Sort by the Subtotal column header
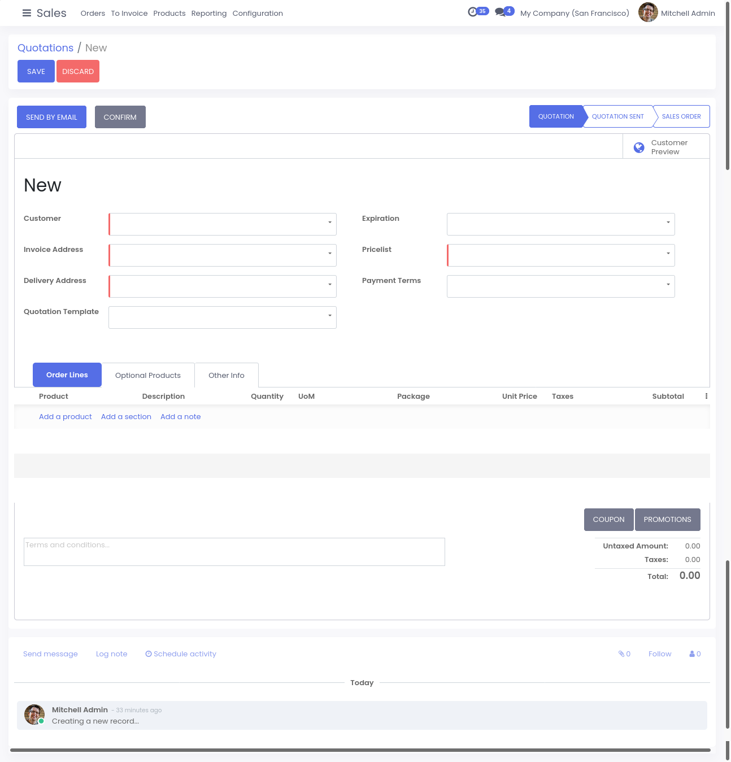 [668, 396]
